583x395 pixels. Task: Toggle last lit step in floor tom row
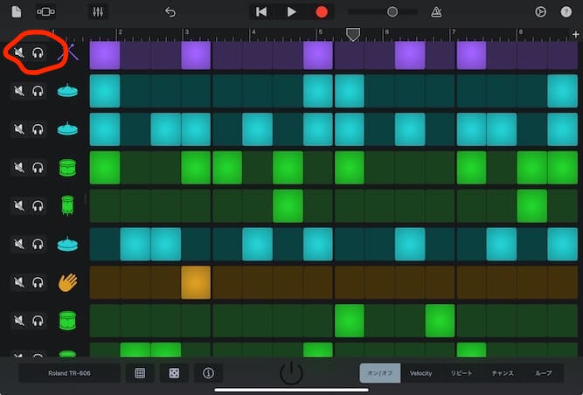(x=532, y=206)
